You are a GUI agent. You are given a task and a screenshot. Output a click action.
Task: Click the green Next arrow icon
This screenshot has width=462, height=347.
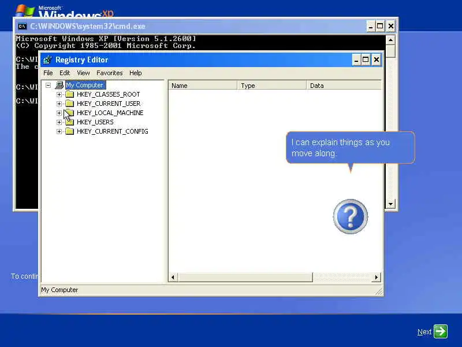tap(441, 331)
